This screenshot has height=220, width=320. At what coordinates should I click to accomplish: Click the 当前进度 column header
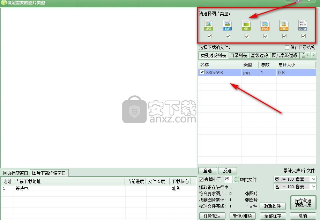135,181
